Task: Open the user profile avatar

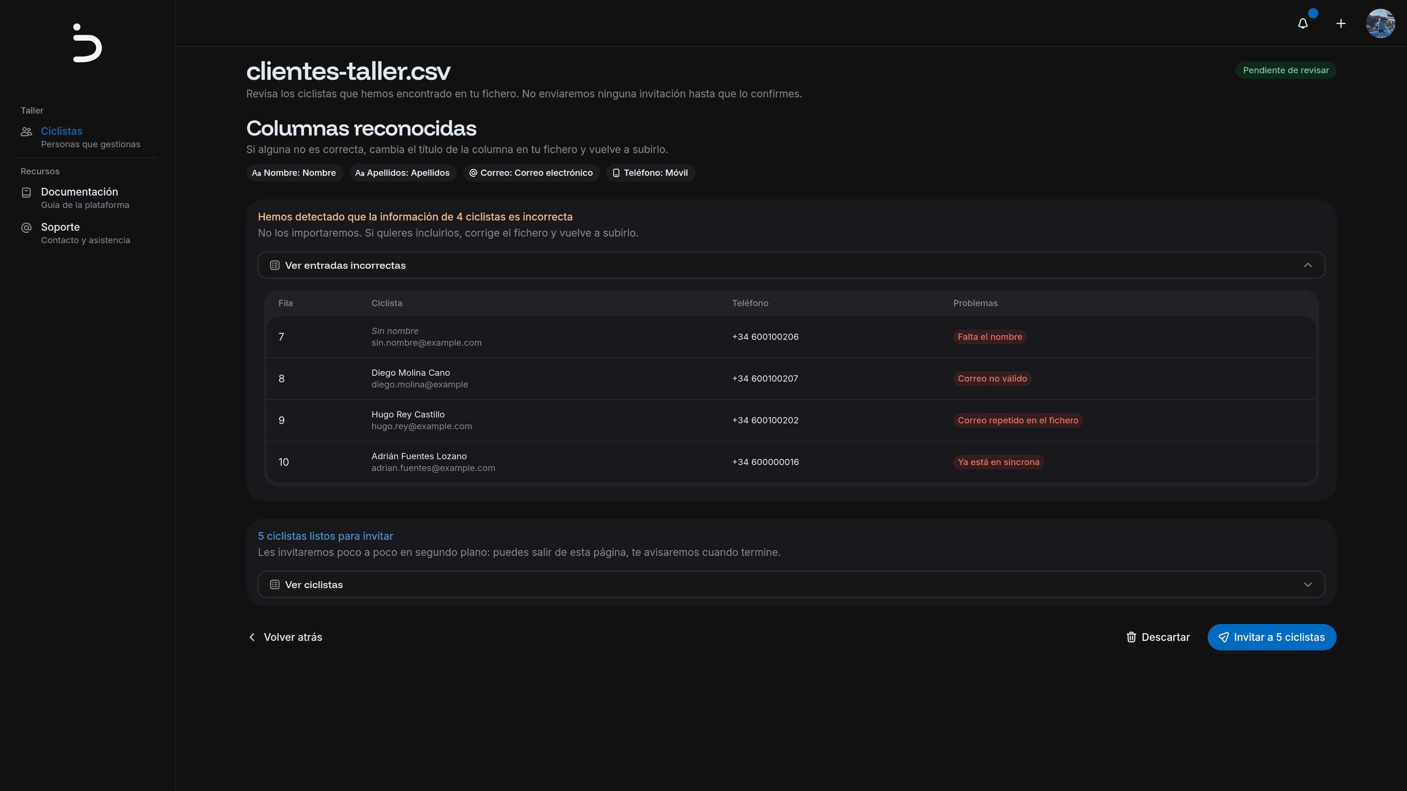Action: pyautogui.click(x=1380, y=23)
